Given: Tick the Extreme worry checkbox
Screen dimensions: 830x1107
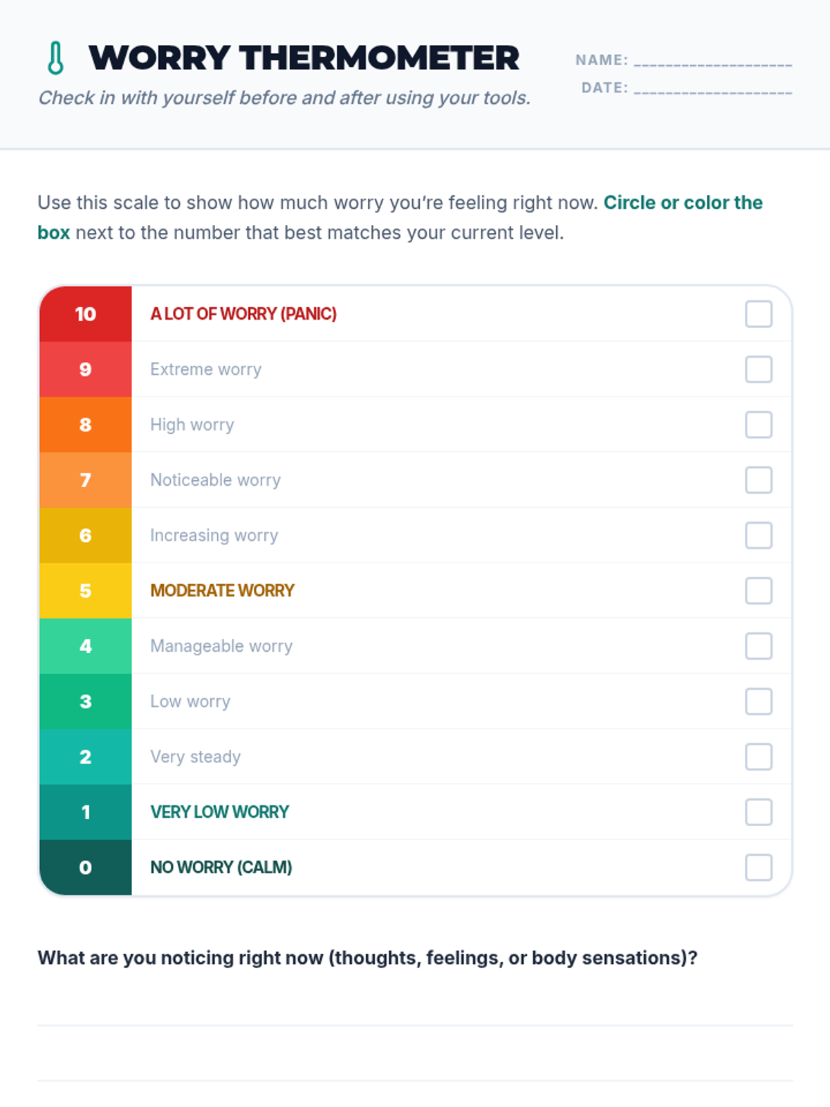Looking at the screenshot, I should [x=758, y=369].
